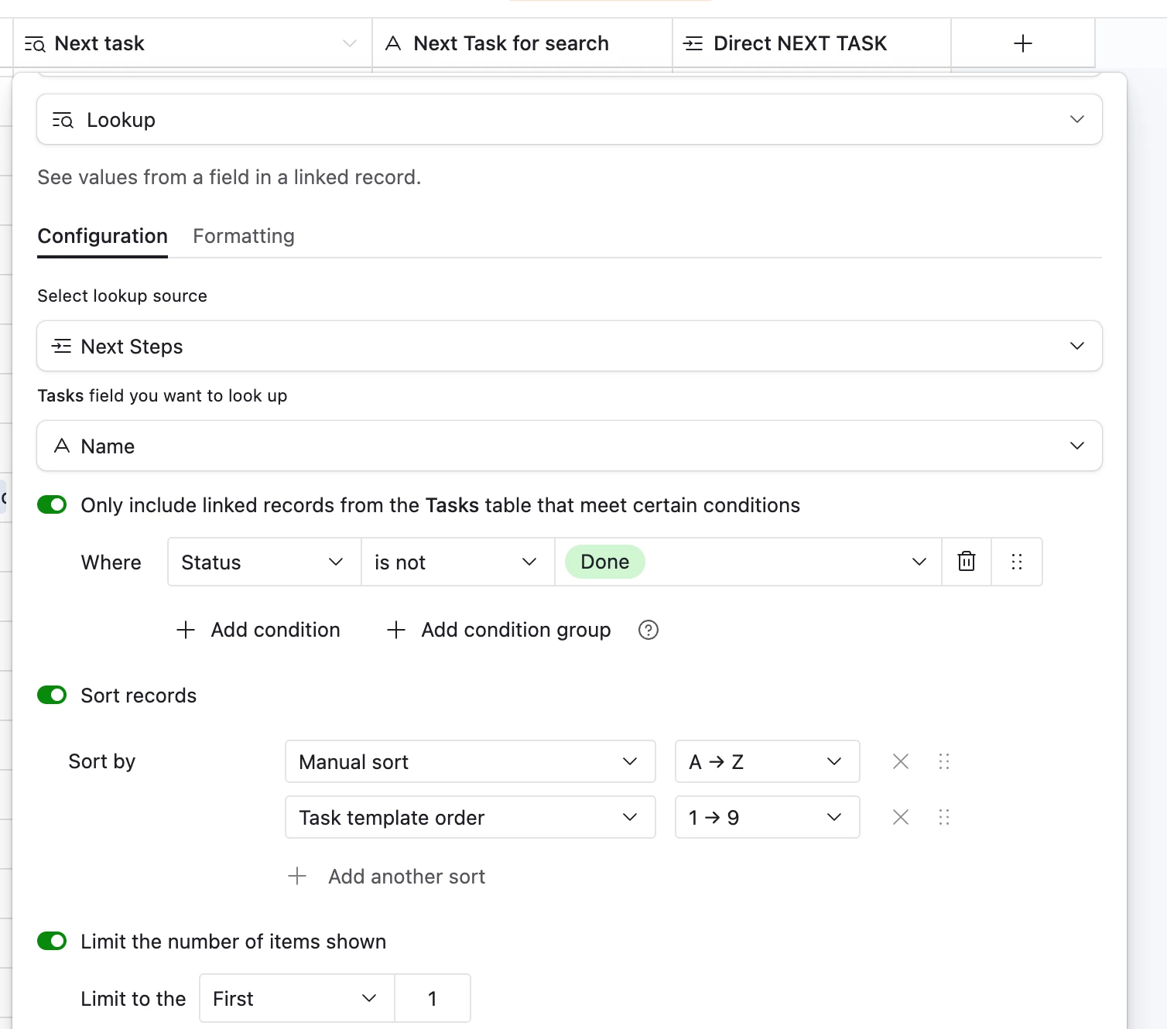Open the Lookup field type dropdown
Viewport: 1167px width, 1029px height.
pos(569,120)
